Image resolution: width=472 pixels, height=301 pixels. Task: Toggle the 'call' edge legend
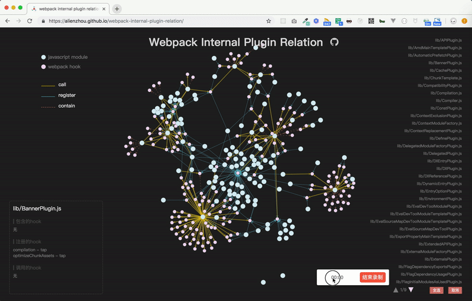(54, 85)
